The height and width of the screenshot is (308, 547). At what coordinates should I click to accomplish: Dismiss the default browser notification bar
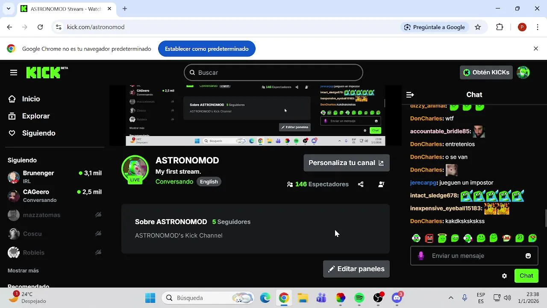pyautogui.click(x=536, y=49)
